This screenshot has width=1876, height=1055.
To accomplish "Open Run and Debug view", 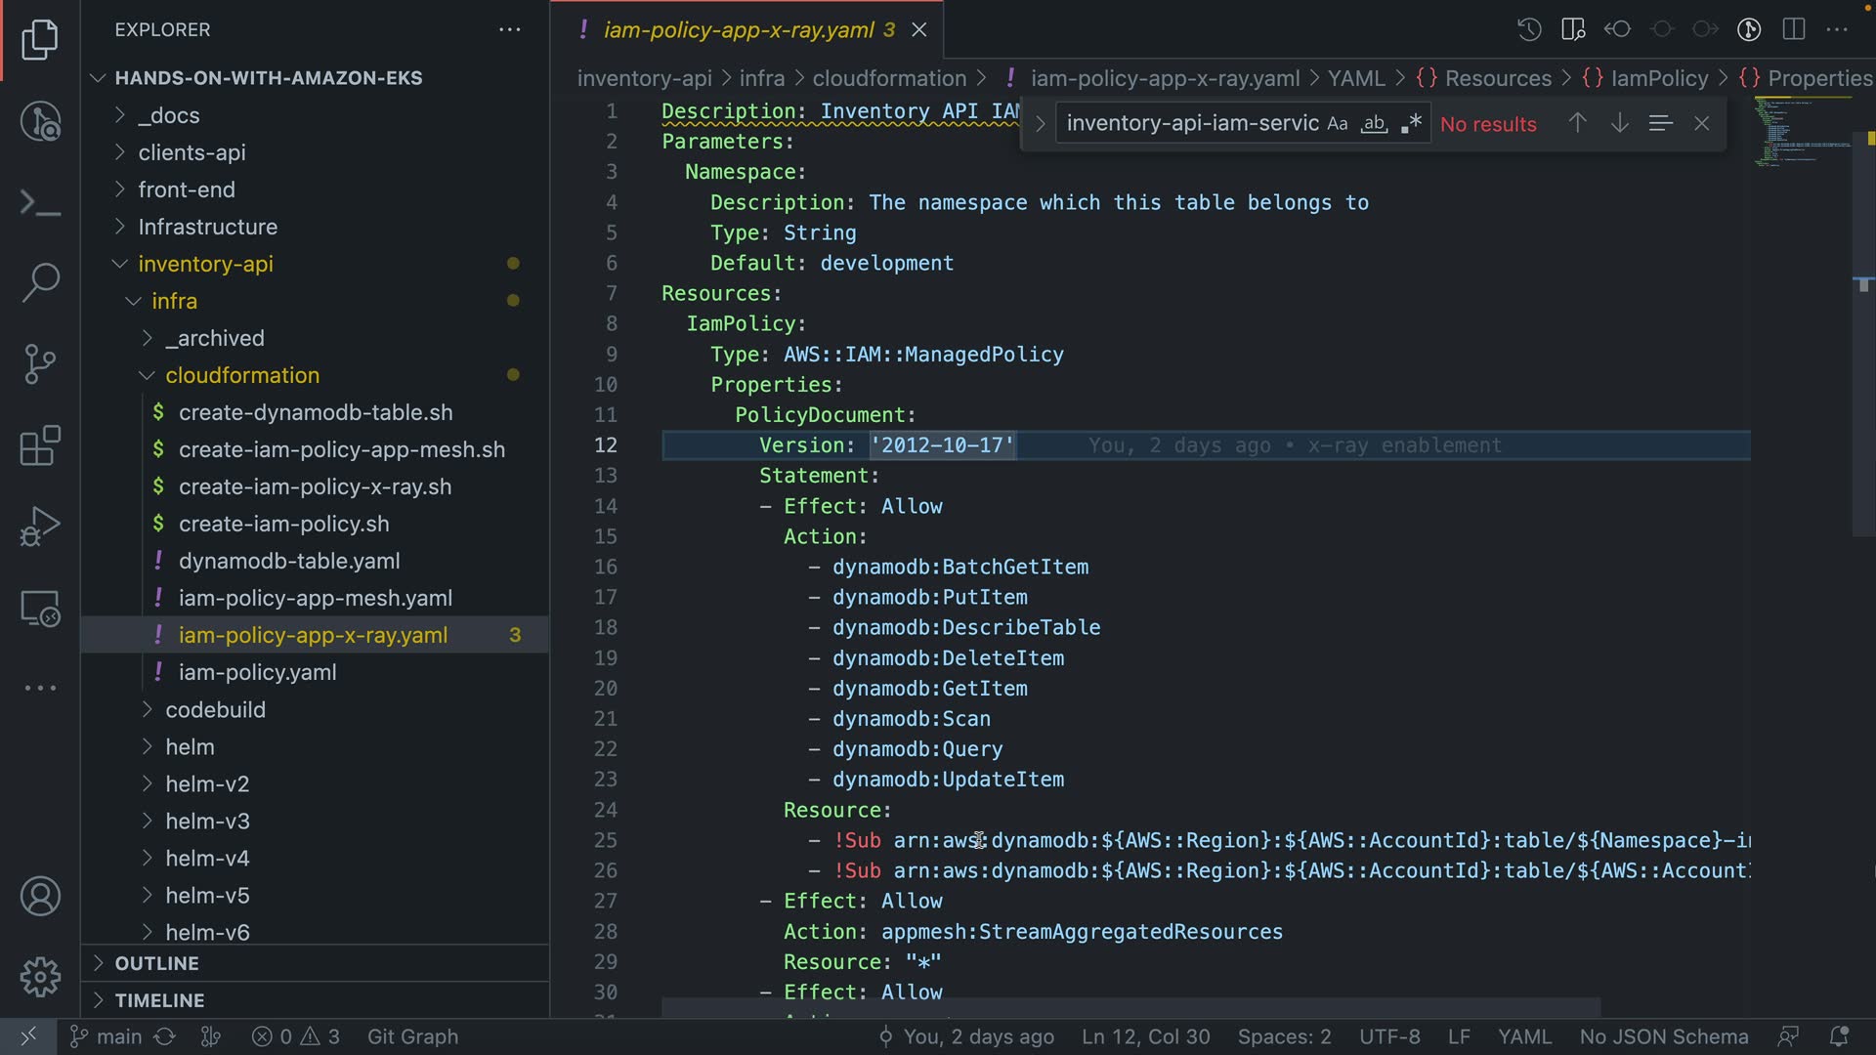I will pyautogui.click(x=40, y=527).
